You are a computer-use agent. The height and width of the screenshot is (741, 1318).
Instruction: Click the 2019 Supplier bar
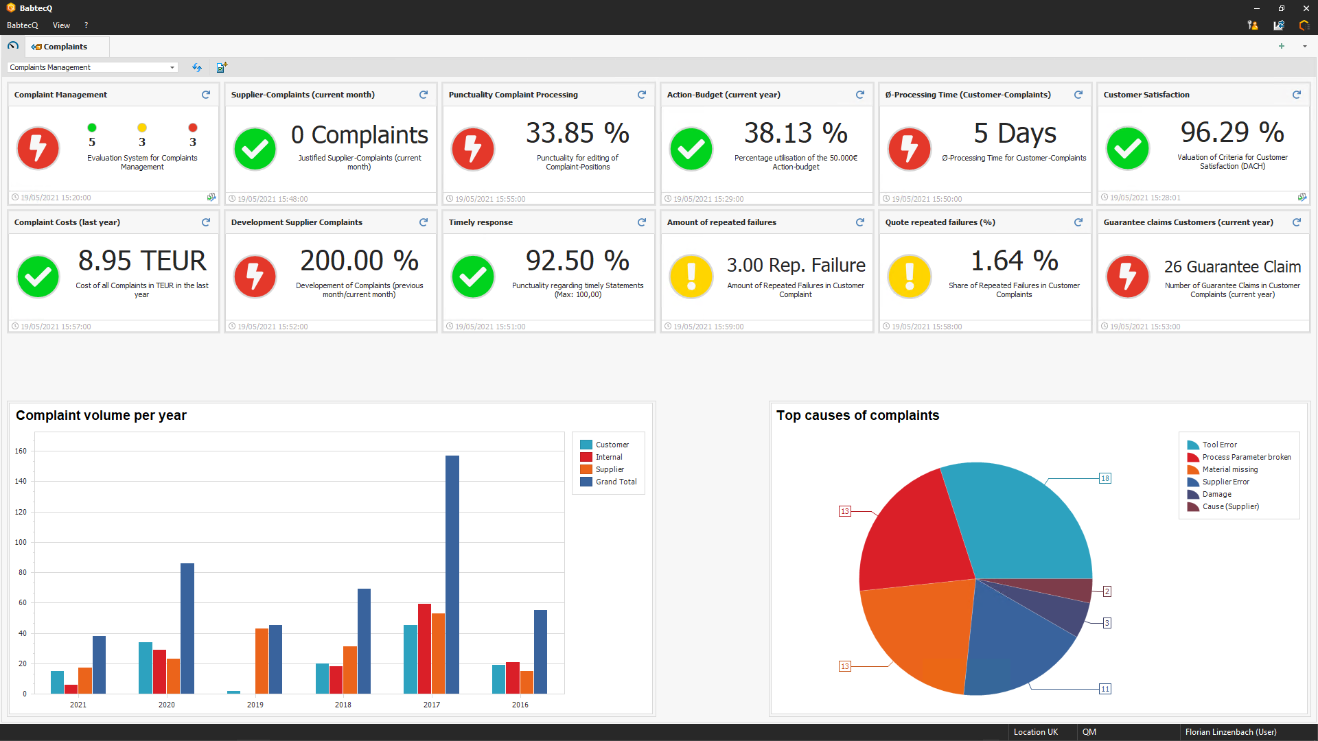(262, 661)
